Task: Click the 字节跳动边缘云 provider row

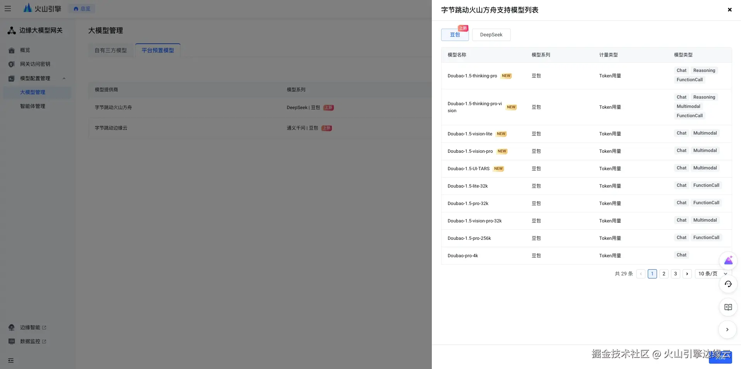Action: click(x=260, y=128)
